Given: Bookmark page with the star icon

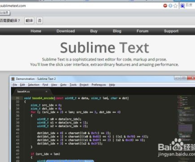Looking at the screenshot, I should pos(175,6).
